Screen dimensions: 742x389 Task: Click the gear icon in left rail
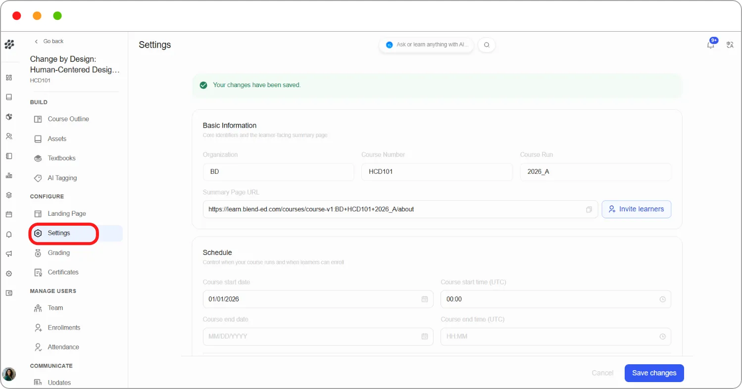(x=9, y=274)
